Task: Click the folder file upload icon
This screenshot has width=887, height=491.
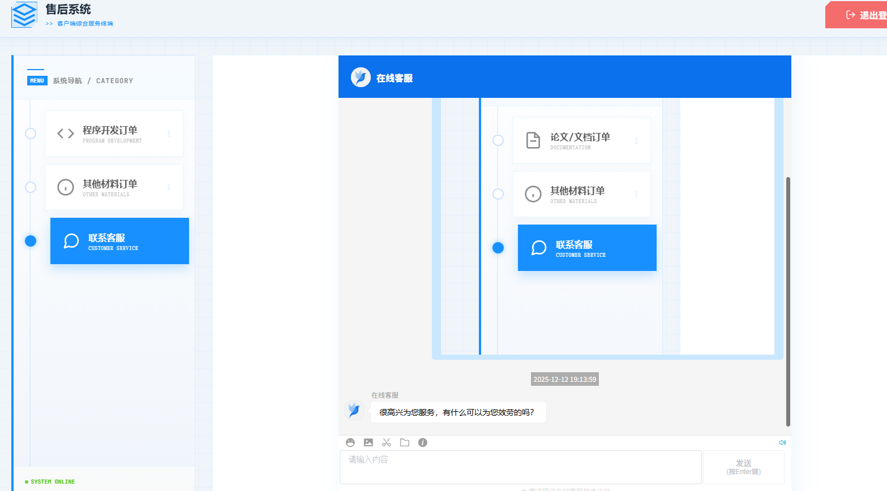Action: coord(405,442)
